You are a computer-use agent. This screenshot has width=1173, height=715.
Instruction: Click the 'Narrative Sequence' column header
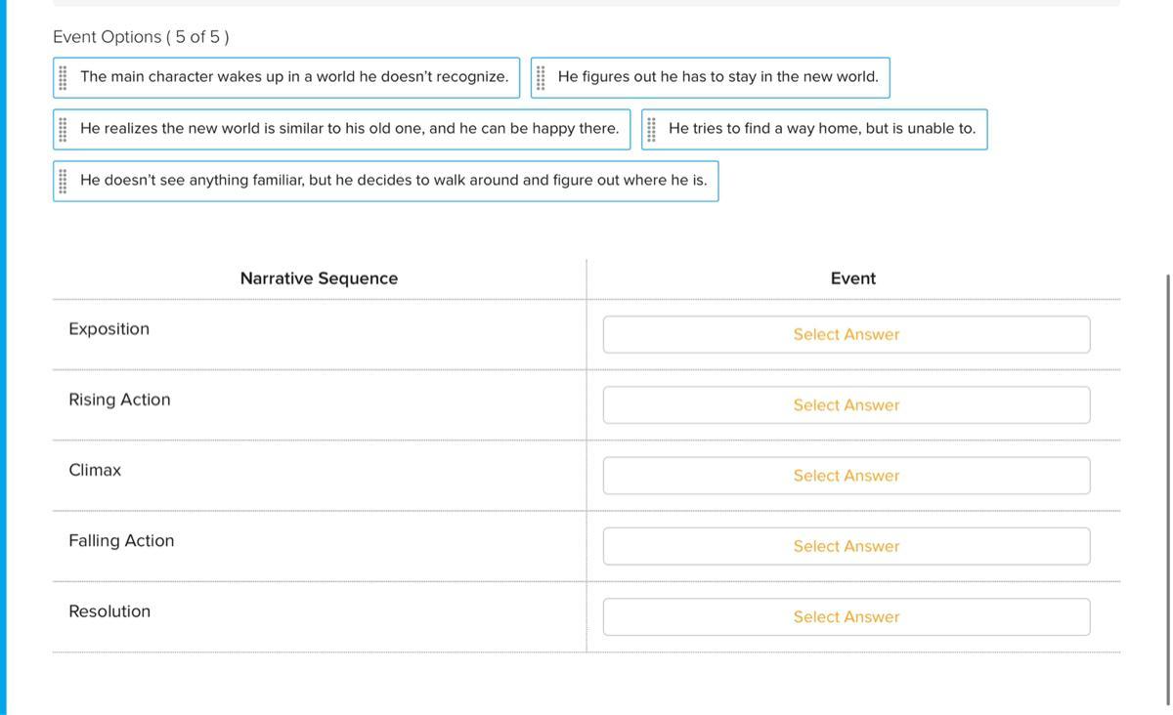coord(319,278)
